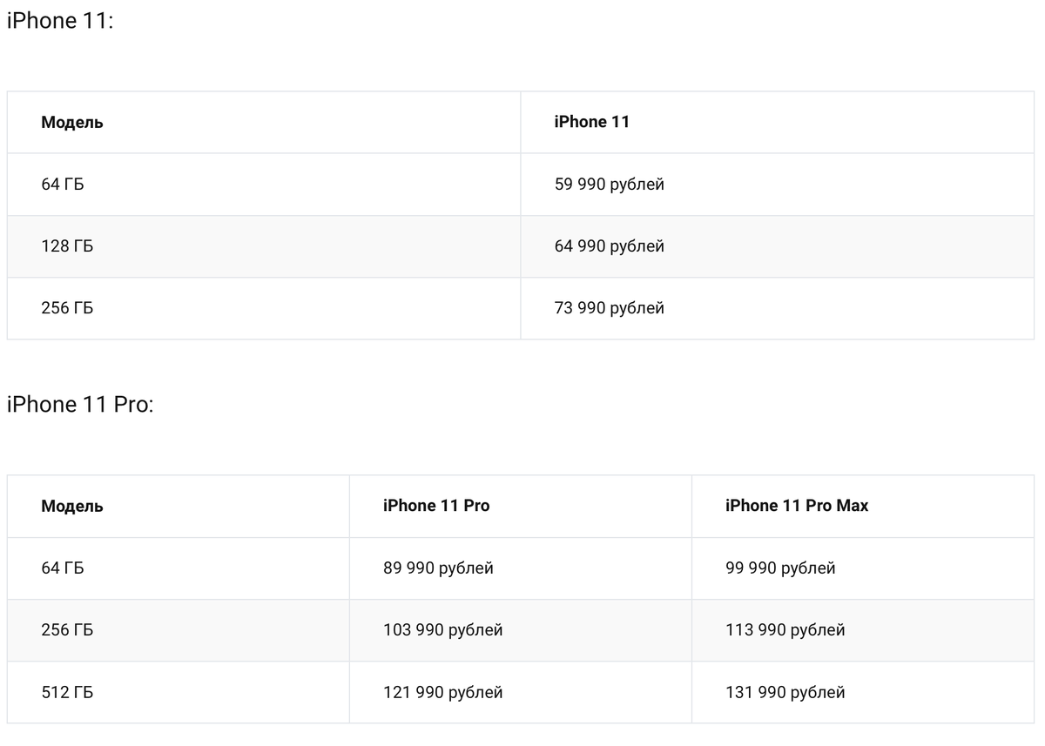
Task: Select the 64 990 рублей price
Action: coord(609,246)
